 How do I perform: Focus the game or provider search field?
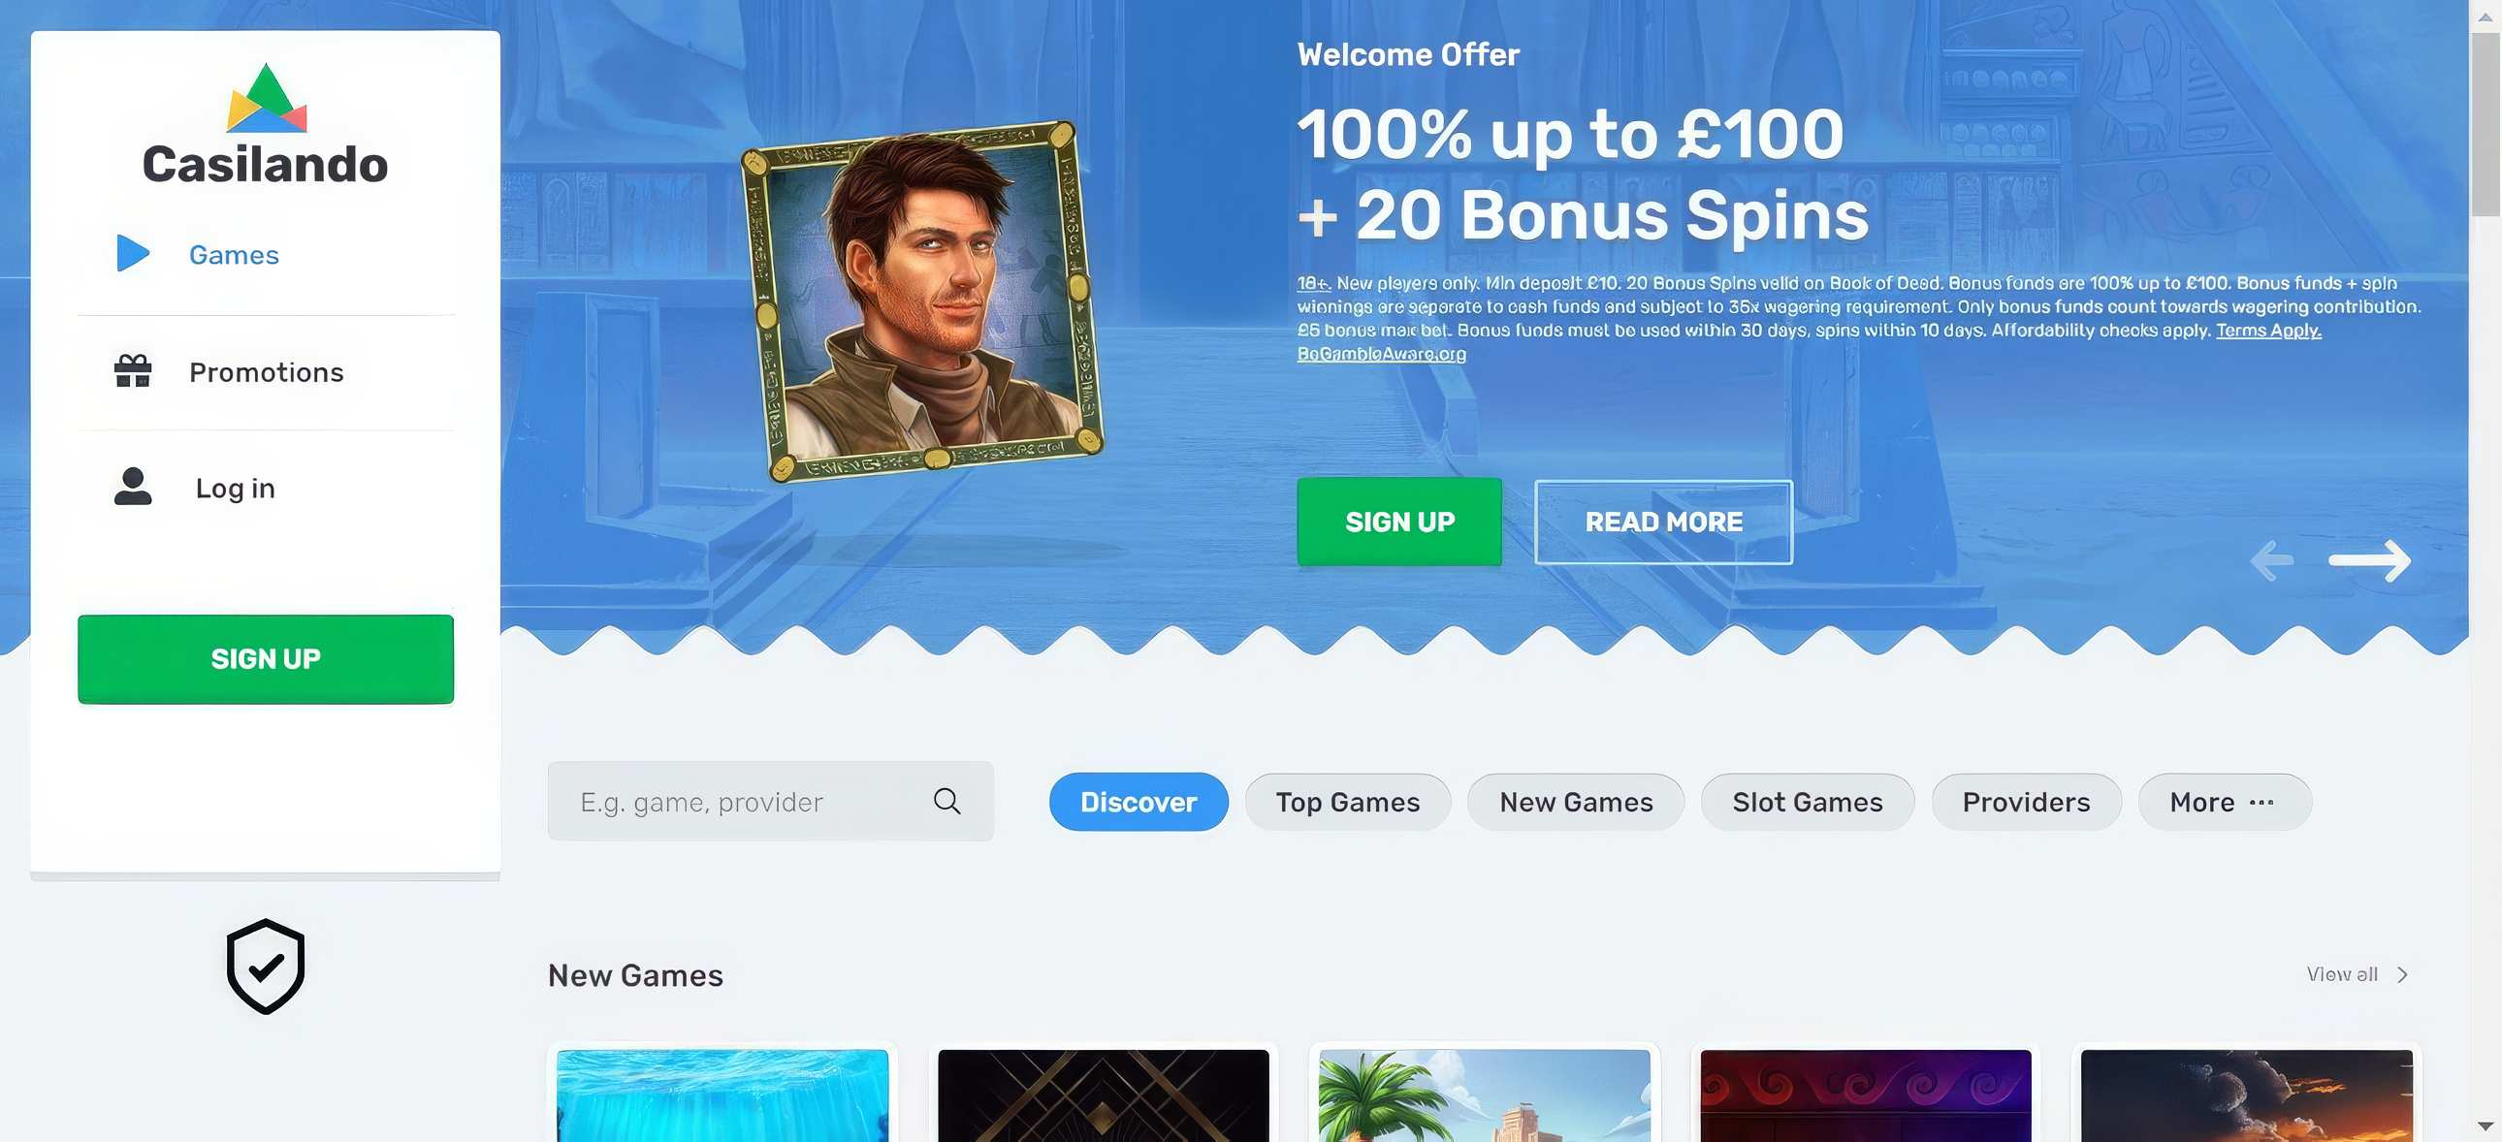770,801
